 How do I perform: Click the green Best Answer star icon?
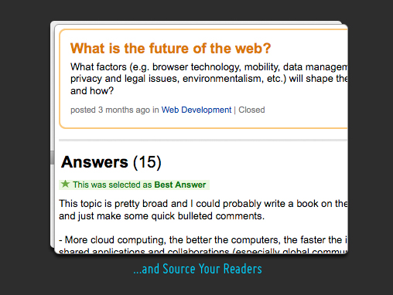coord(66,184)
